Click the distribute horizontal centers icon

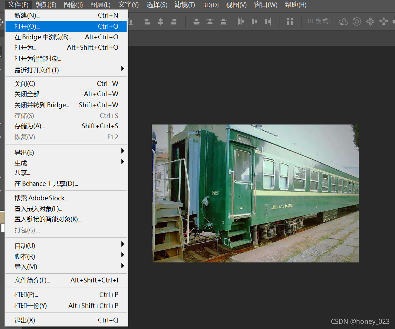coord(255,22)
